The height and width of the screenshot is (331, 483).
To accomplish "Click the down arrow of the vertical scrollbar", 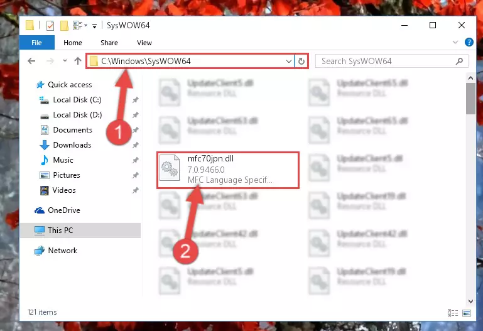I will (x=470, y=301).
